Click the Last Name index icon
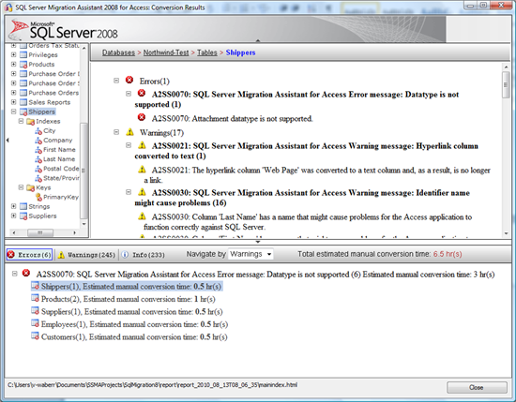Viewport: 516px width, 402px height. tap(38, 159)
